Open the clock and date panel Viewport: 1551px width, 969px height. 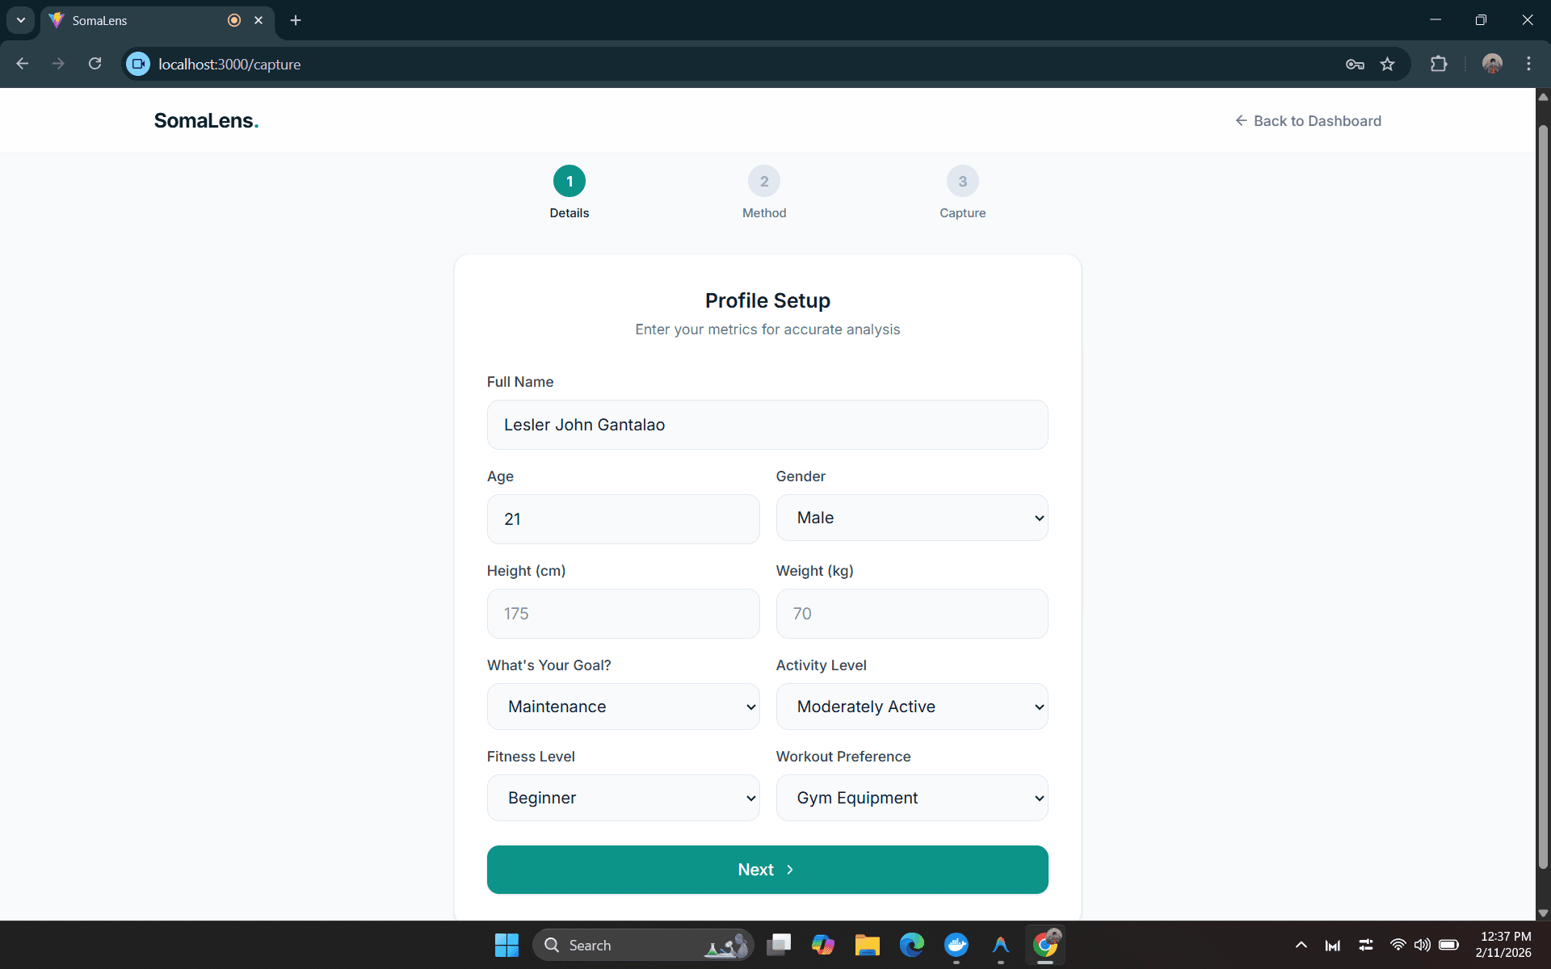click(1504, 945)
